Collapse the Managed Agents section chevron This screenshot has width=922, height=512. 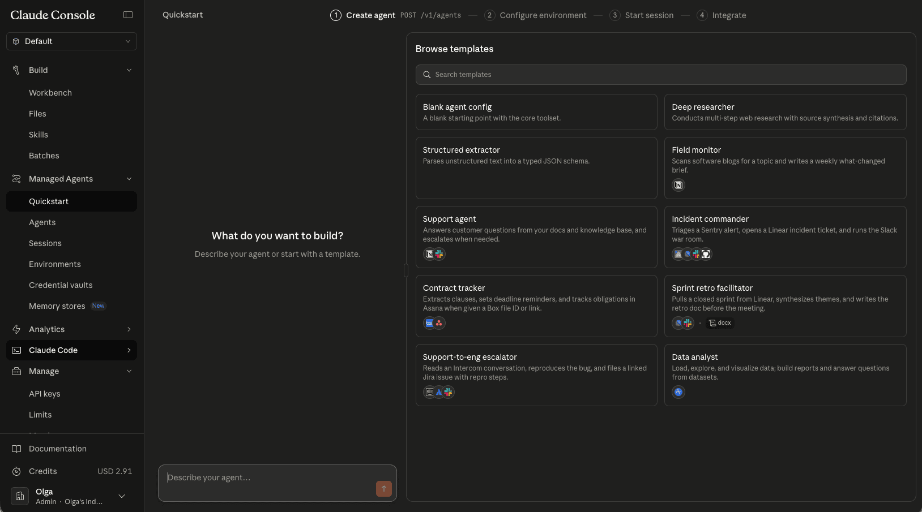tap(129, 179)
